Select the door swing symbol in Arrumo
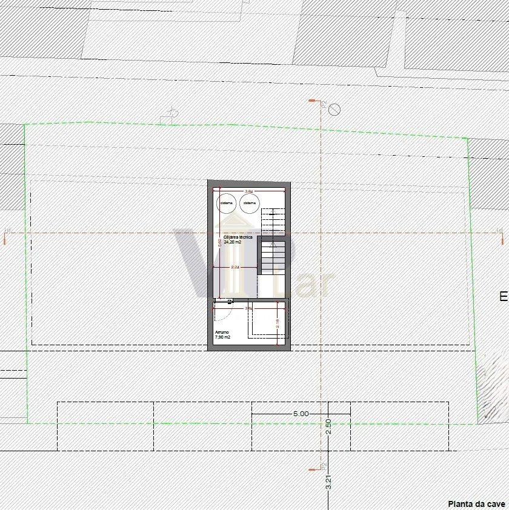509x510 pixels. 222,311
